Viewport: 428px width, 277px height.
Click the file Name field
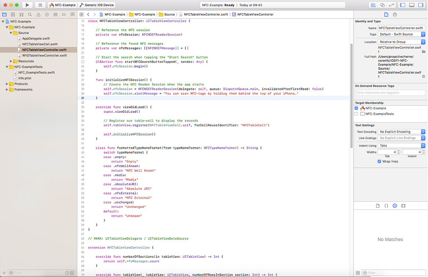click(x=402, y=28)
